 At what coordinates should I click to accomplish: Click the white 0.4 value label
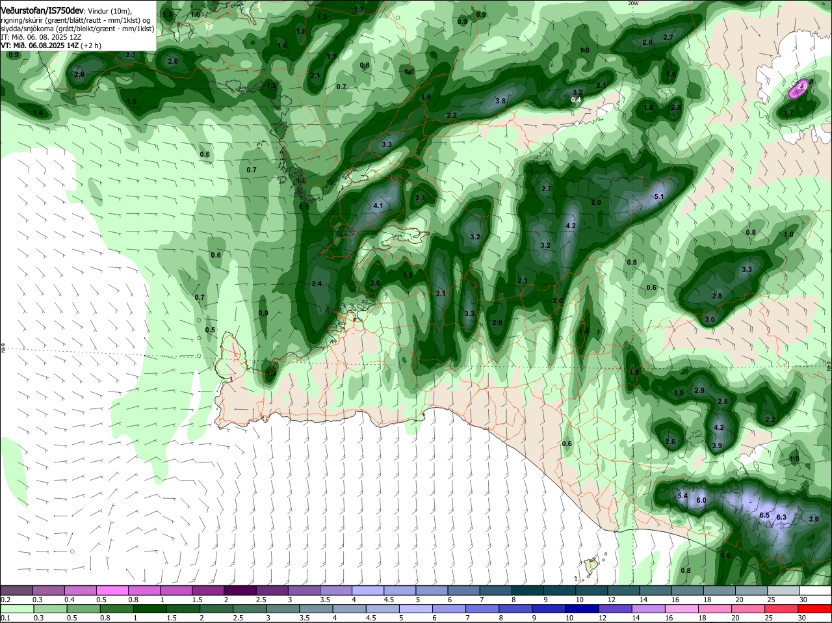576,99
